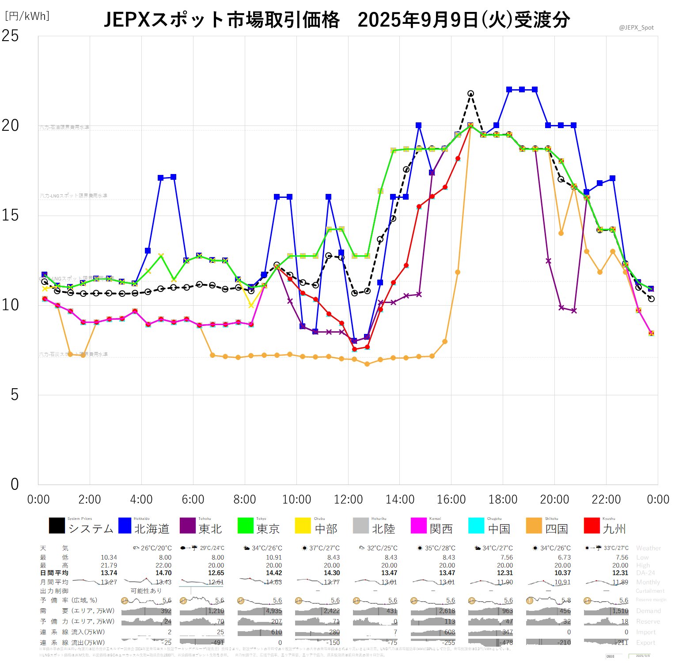Image resolution: width=675 pixels, height=663 pixels.
Task: Click the system price peak marker near 21.79
Action: (x=471, y=94)
